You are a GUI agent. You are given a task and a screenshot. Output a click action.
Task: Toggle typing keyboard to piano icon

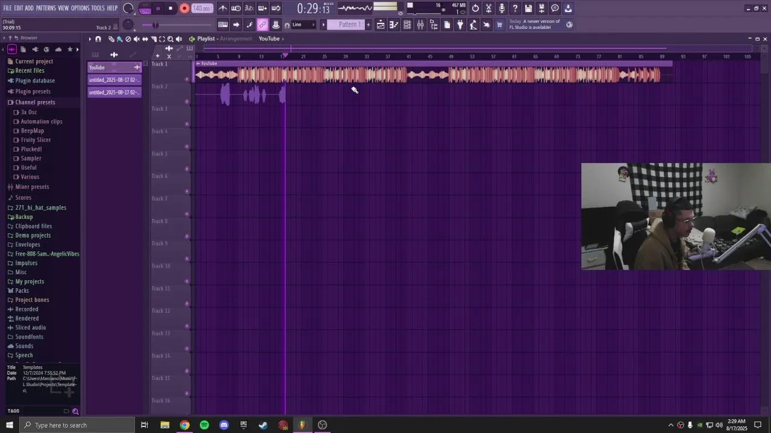pos(223,25)
